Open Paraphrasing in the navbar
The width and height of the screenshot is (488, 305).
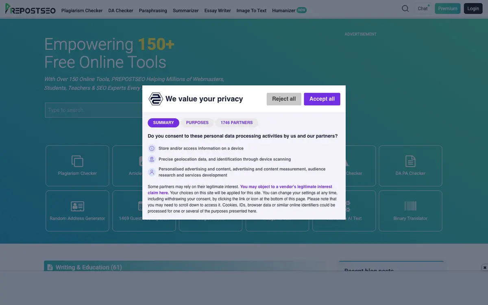click(153, 11)
